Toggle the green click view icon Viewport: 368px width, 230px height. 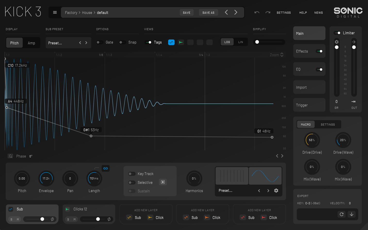coord(181,42)
